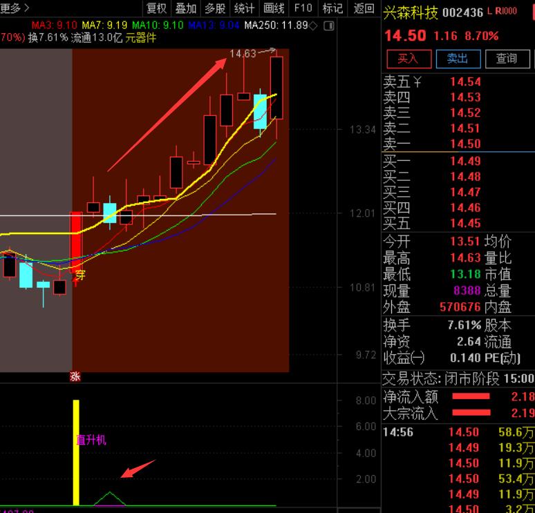Click the ¥ symbol beside 卖五

point(417,81)
